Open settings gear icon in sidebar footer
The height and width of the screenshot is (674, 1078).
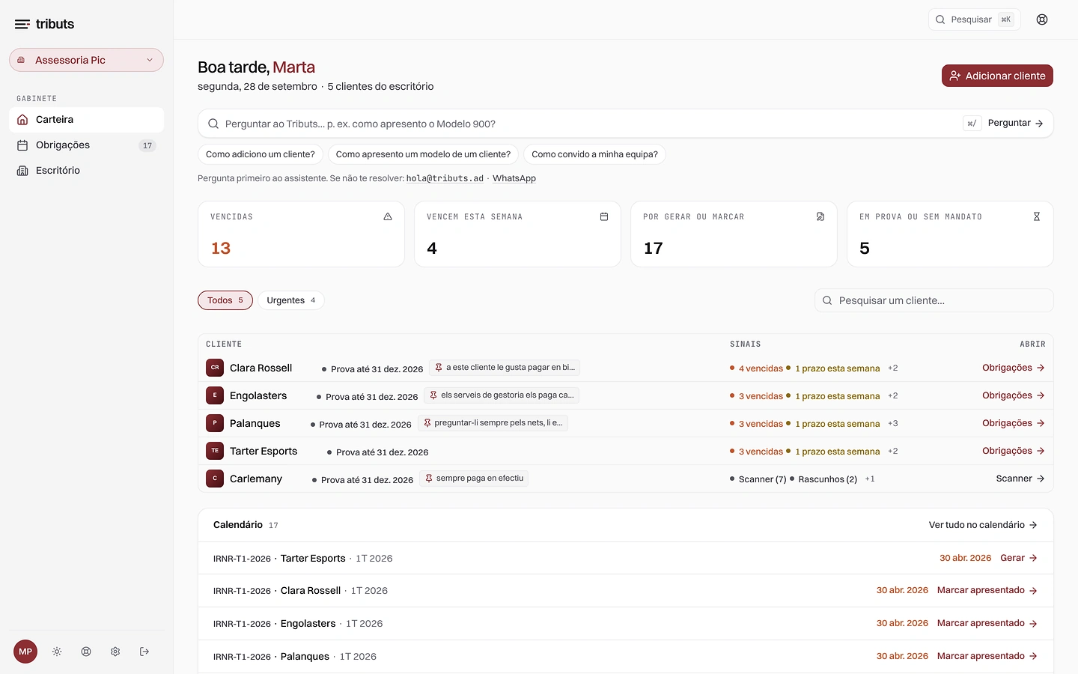115,652
